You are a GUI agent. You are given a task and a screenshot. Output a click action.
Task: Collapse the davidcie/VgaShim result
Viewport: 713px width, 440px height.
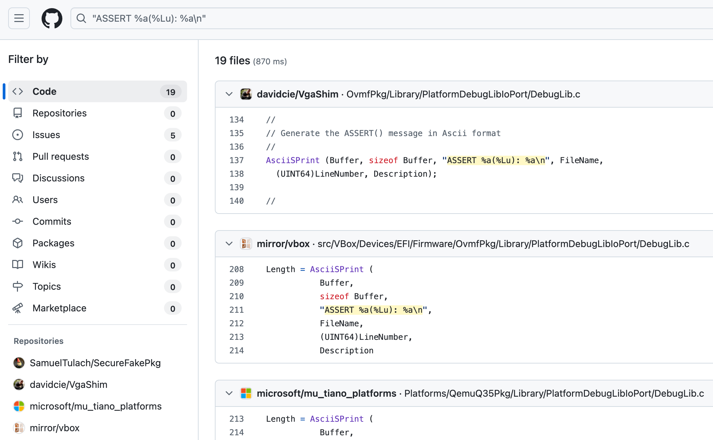tap(229, 94)
